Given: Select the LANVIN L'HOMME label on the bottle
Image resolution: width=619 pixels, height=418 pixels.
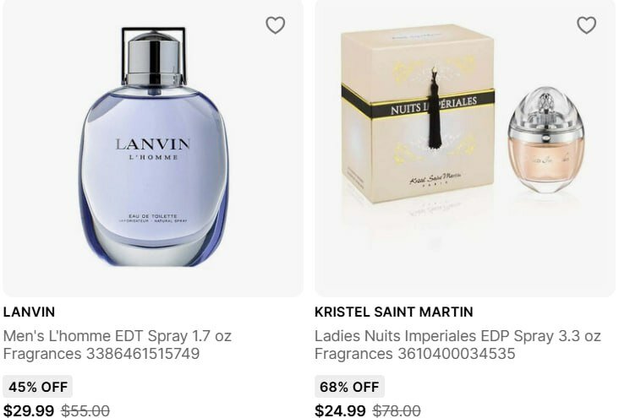Looking at the screenshot, I should tap(153, 149).
